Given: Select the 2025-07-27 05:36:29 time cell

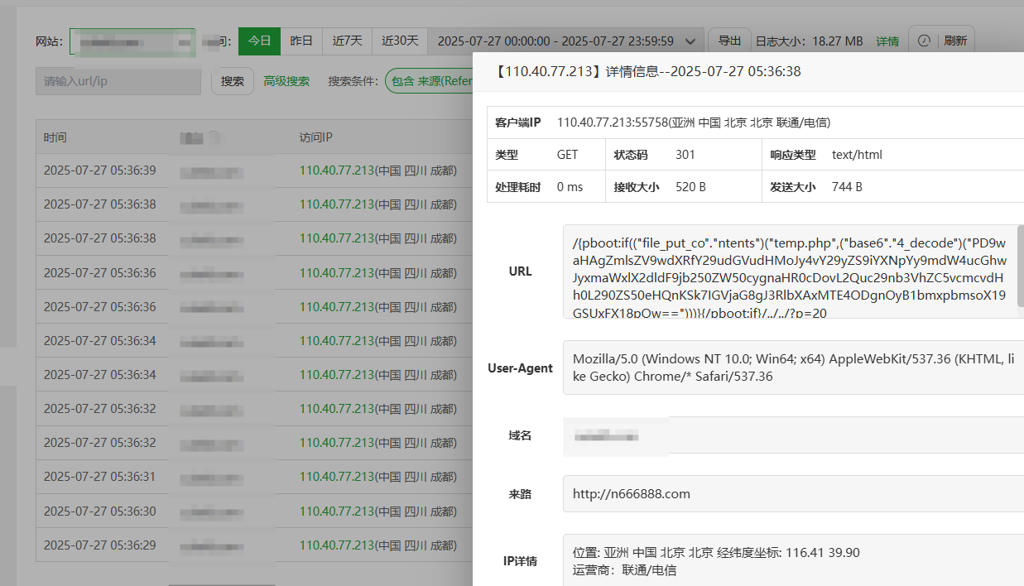Looking at the screenshot, I should click(99, 545).
